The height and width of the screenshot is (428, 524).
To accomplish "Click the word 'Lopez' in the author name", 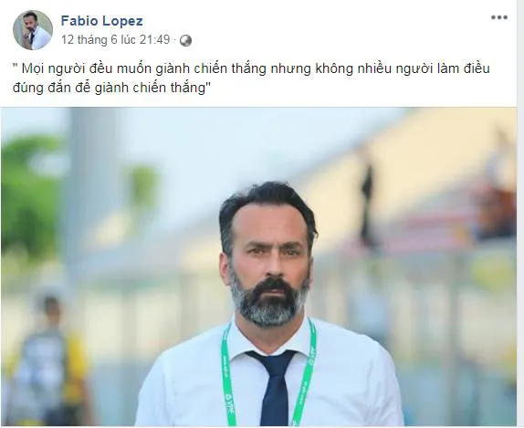I will (122, 21).
